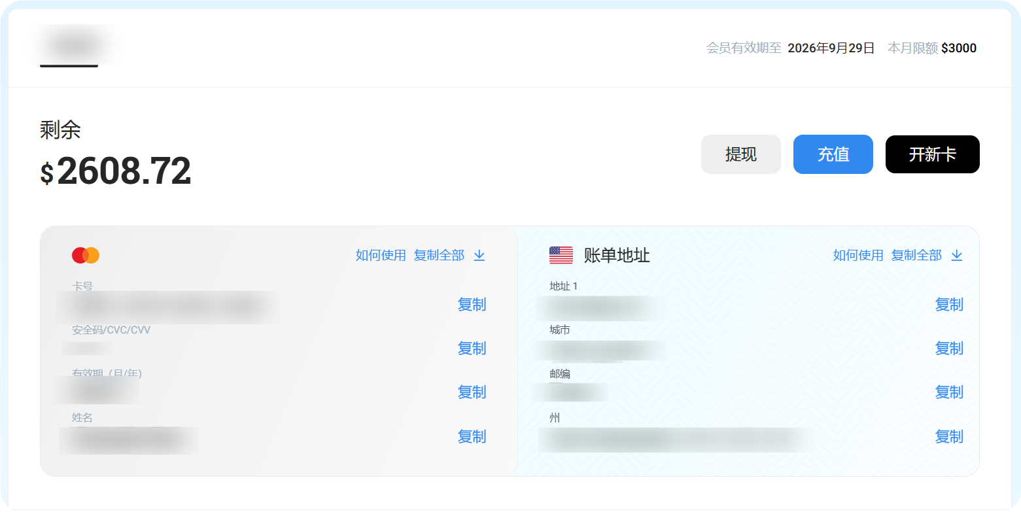The width and height of the screenshot is (1021, 512).
Task: Click the 地址 1 field label
Action: [564, 286]
